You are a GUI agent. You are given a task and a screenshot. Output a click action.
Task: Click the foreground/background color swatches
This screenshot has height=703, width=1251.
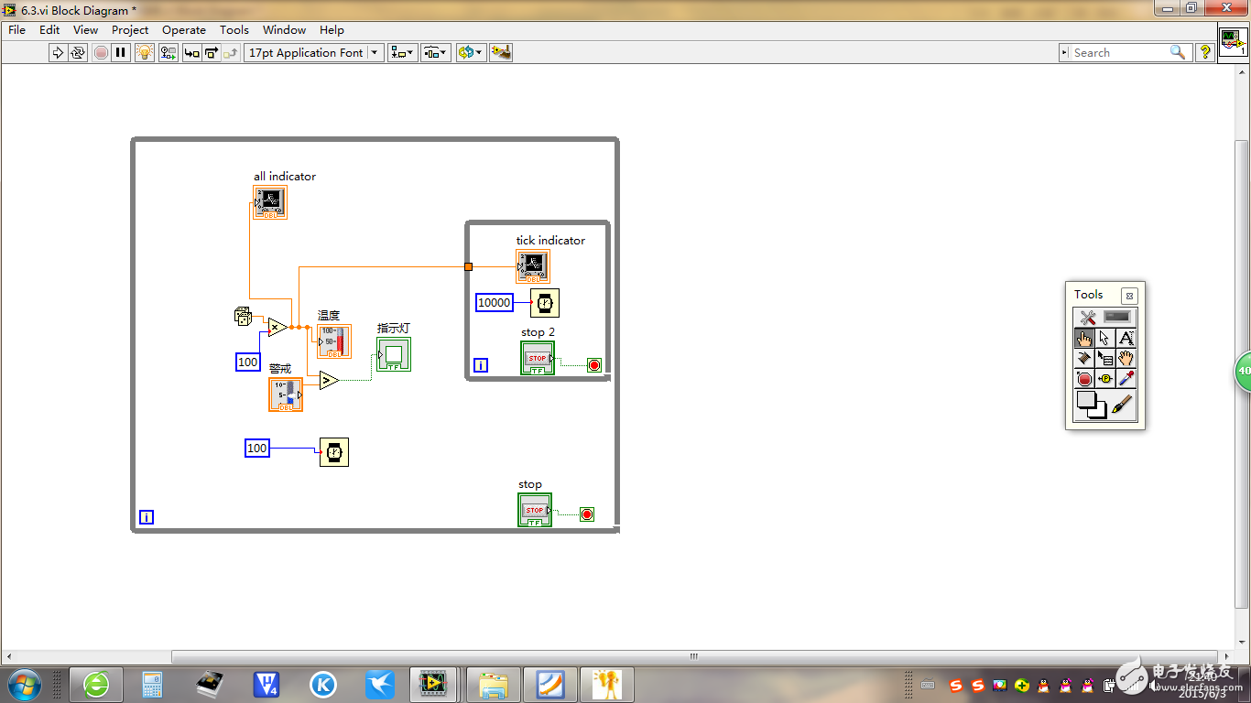(1091, 405)
